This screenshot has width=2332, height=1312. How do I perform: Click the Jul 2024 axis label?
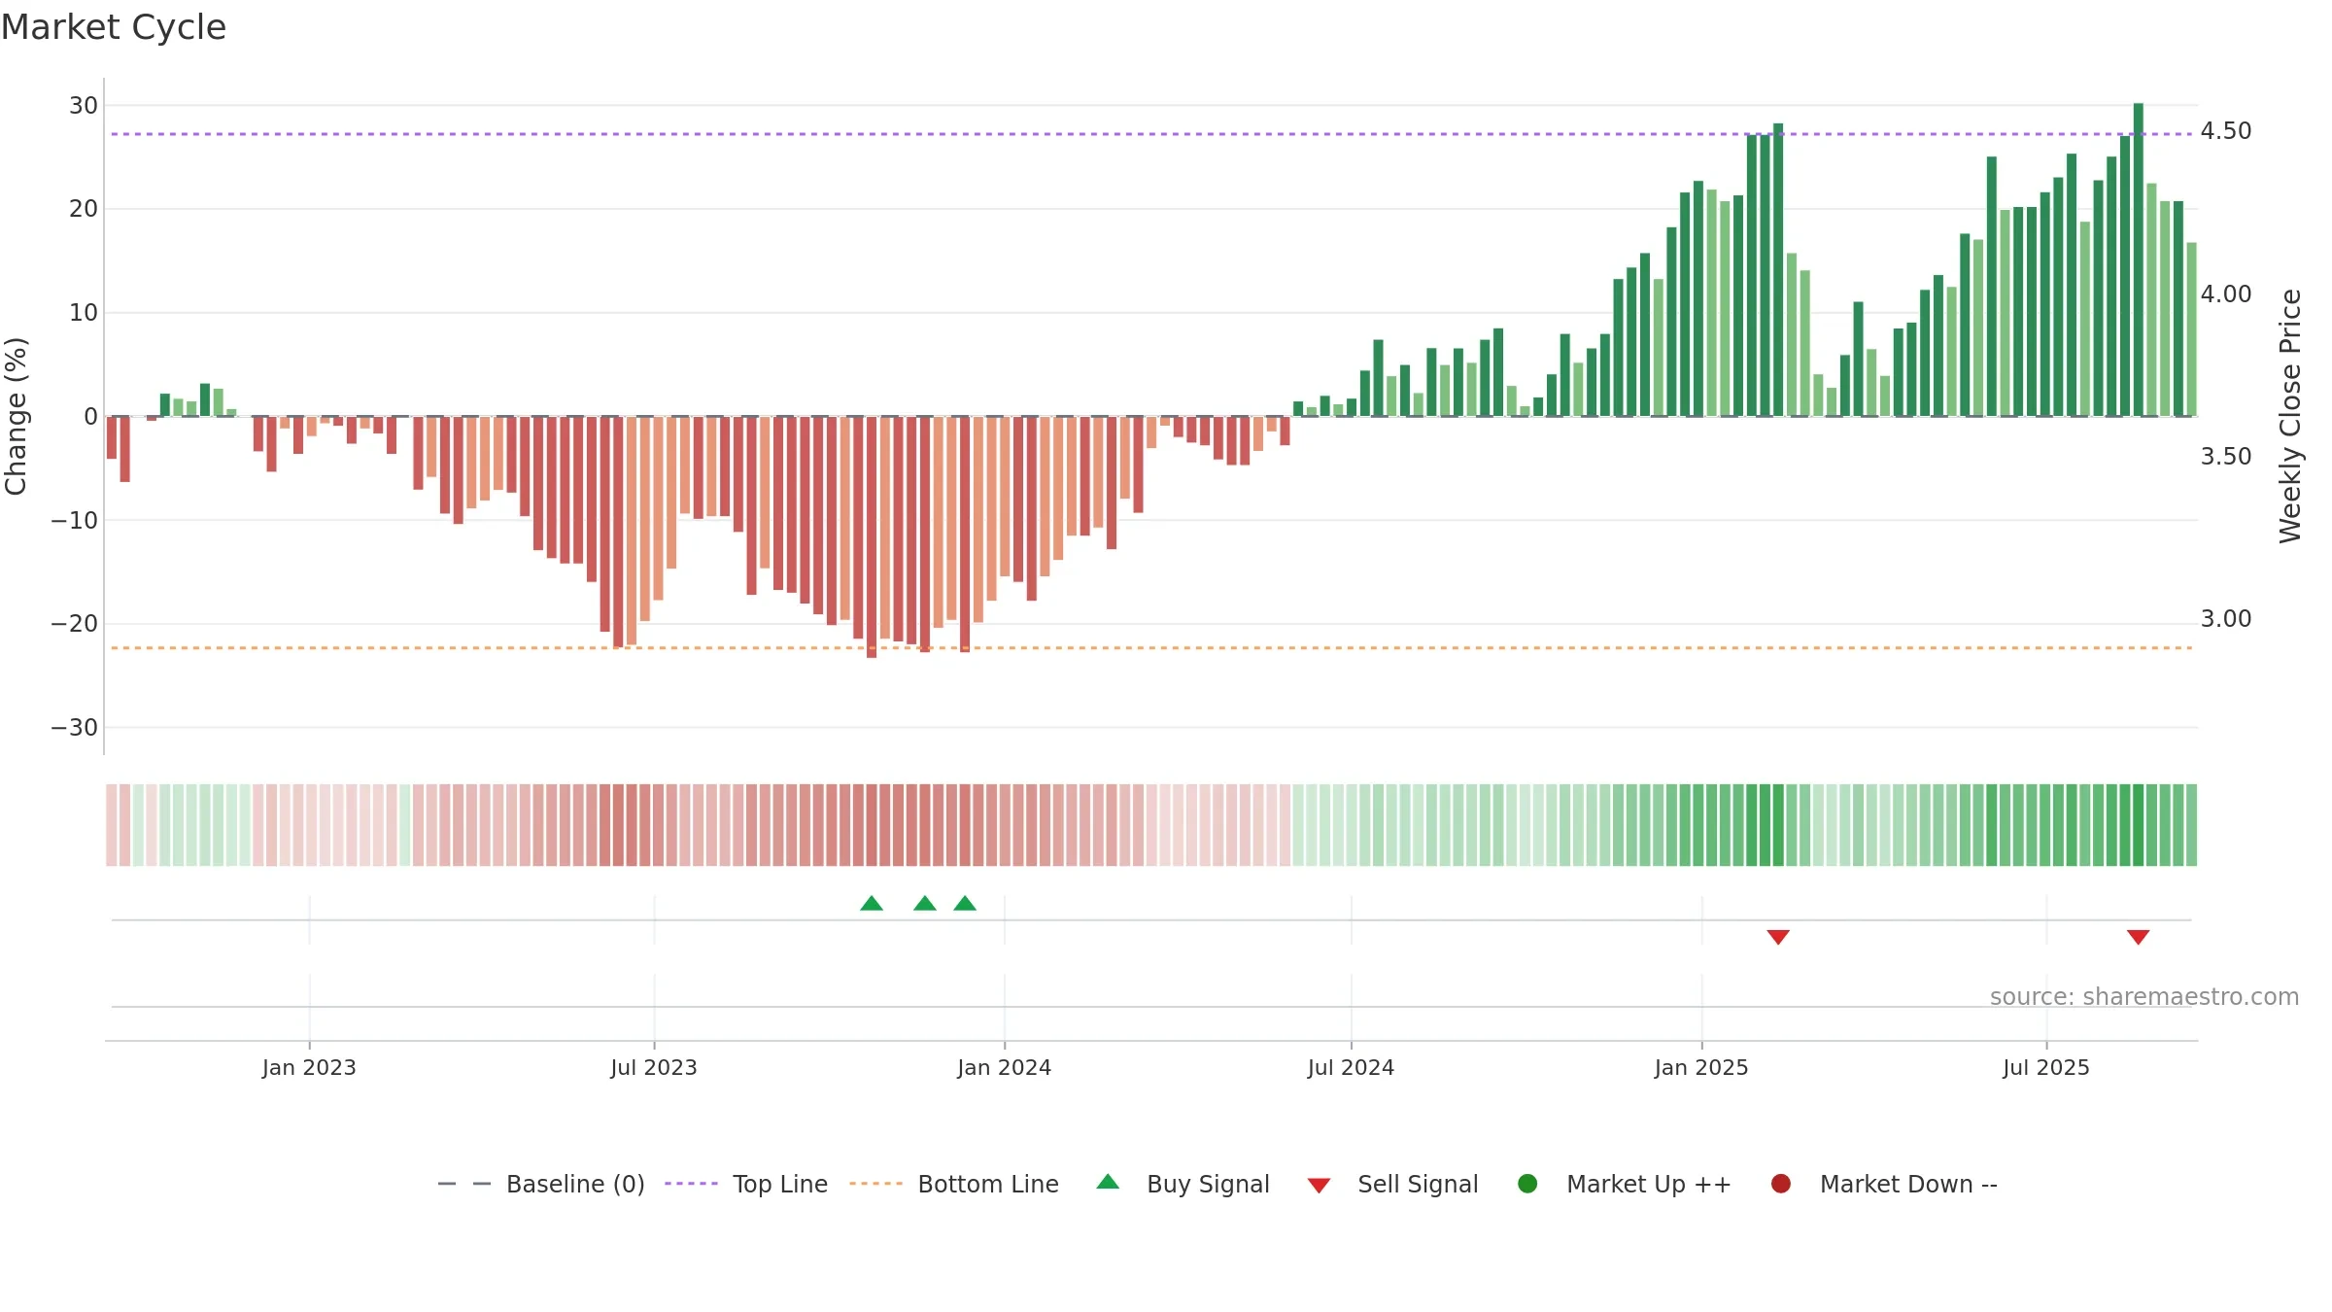(x=1351, y=1068)
